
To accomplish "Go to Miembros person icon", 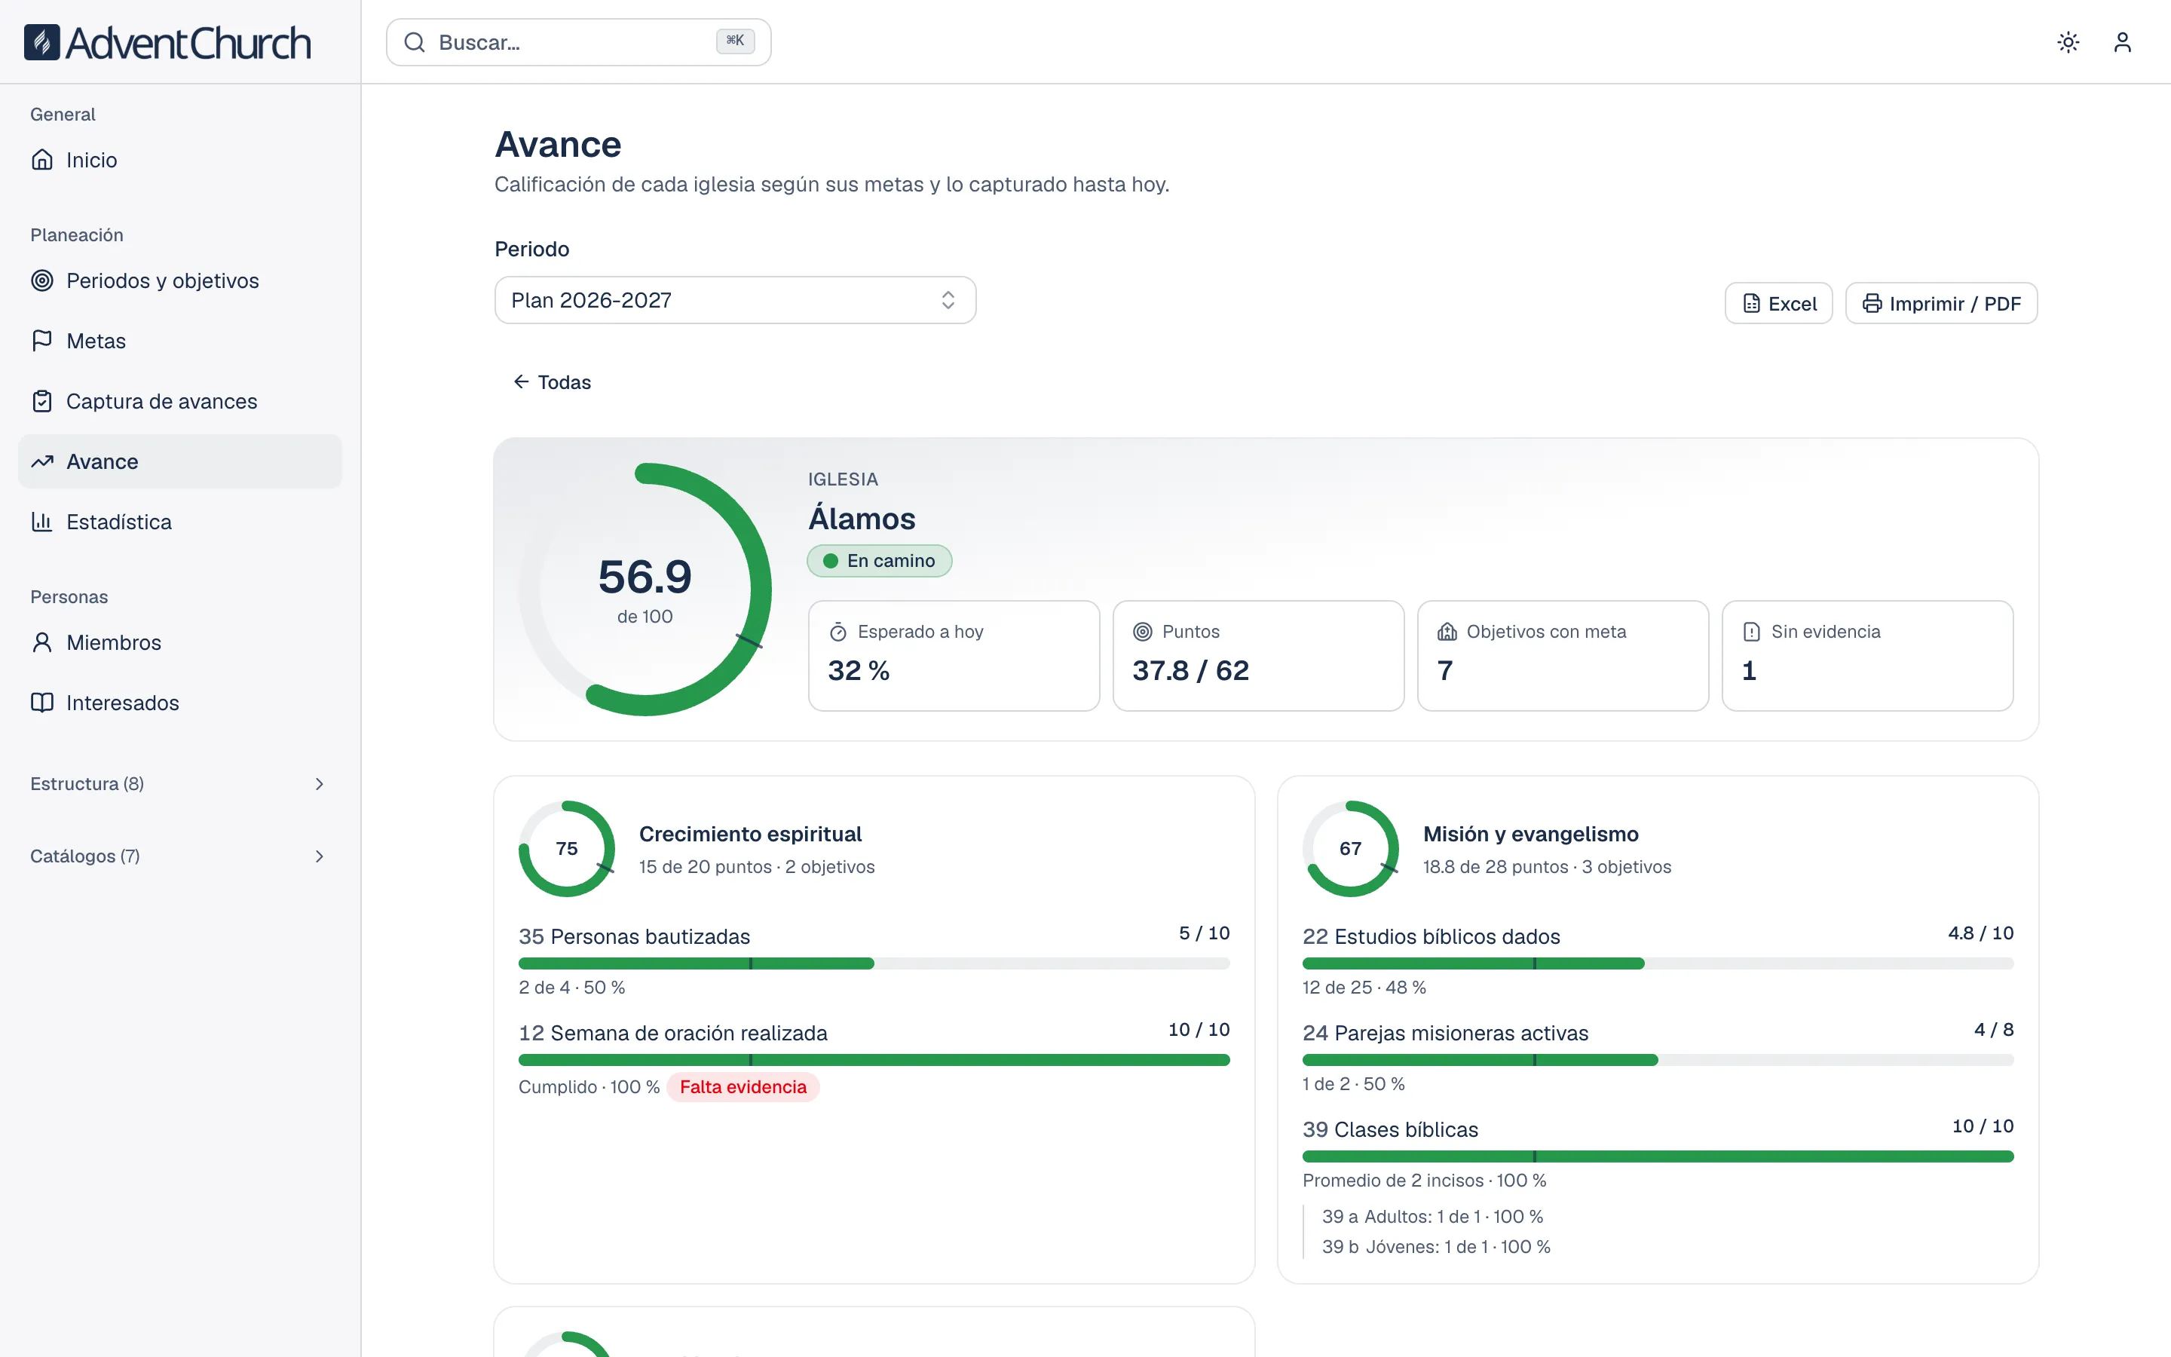I will [x=42, y=642].
